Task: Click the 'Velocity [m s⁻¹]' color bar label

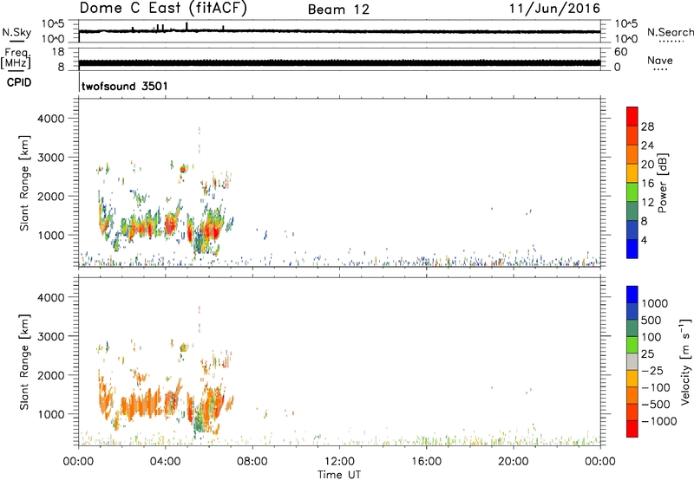Action: click(685, 361)
